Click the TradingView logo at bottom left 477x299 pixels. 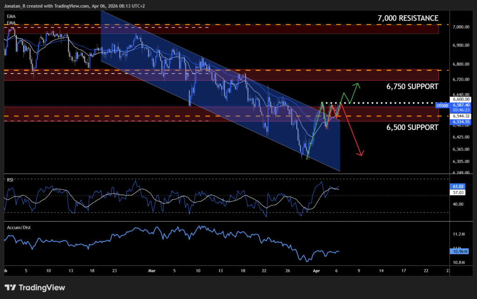(35, 287)
